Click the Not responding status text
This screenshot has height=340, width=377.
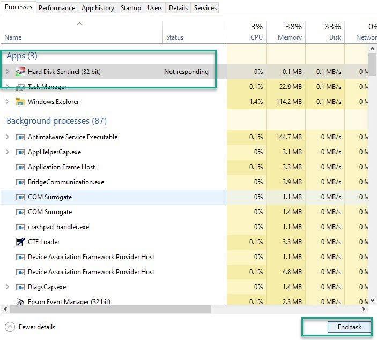point(186,72)
